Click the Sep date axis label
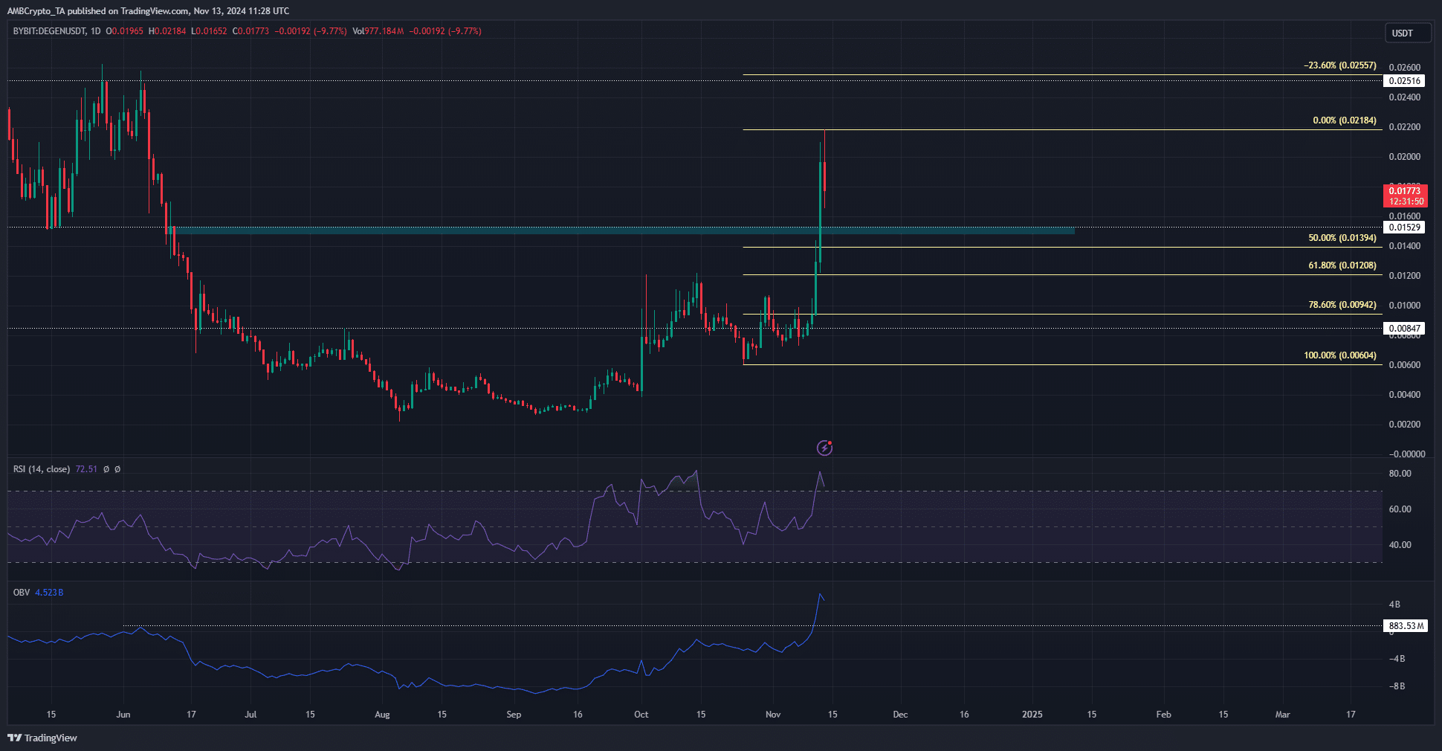Image resolution: width=1442 pixels, height=751 pixels. tap(514, 715)
